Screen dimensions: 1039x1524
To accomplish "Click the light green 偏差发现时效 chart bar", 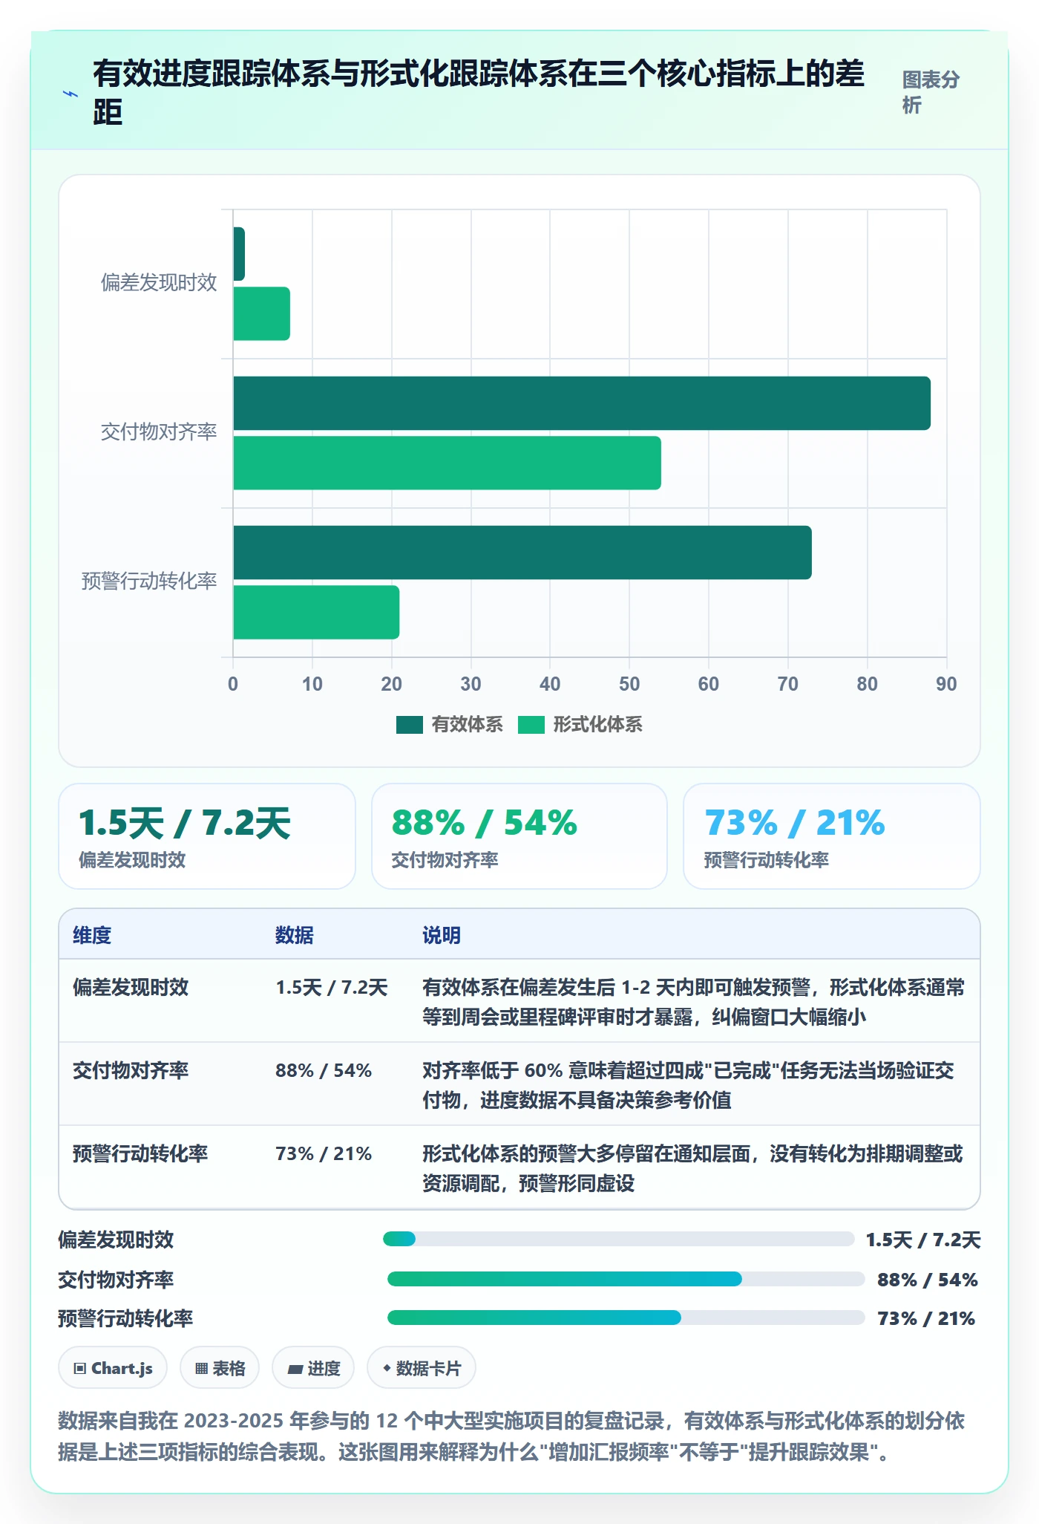I will (261, 313).
